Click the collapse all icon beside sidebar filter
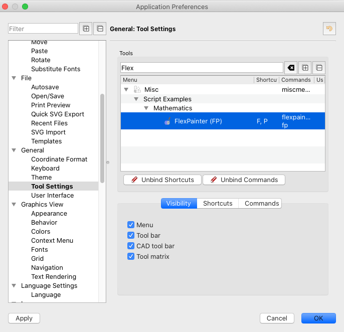The image size is (344, 332). coord(100,29)
